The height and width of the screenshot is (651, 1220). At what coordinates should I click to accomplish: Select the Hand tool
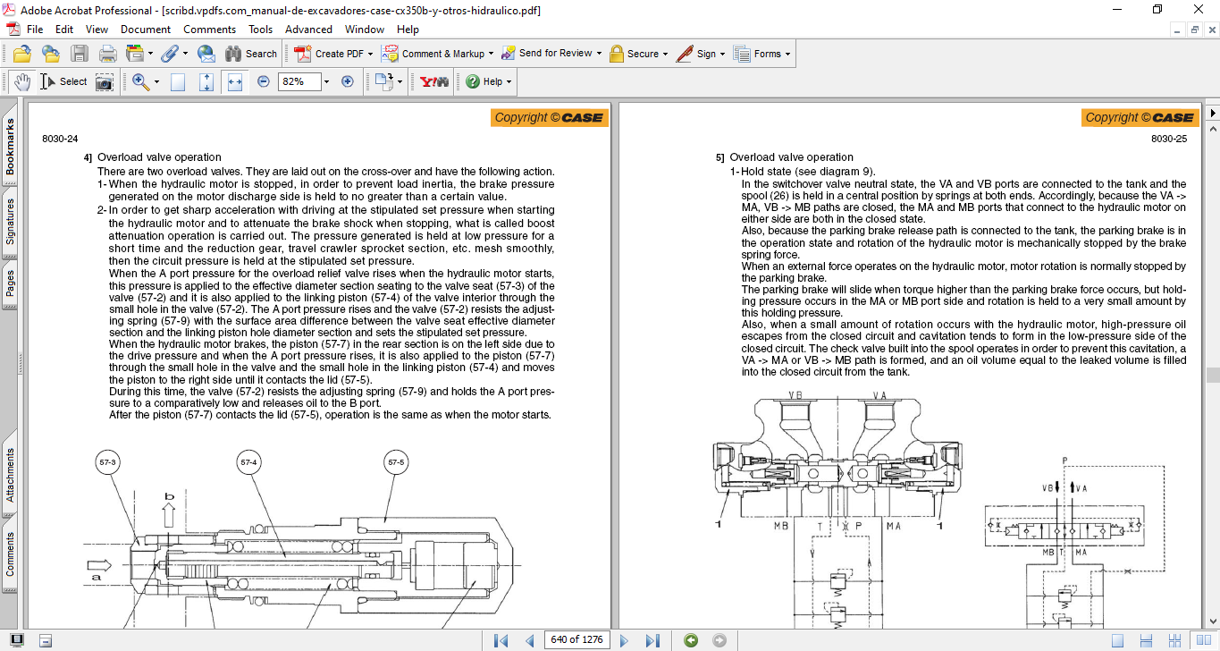tap(21, 81)
